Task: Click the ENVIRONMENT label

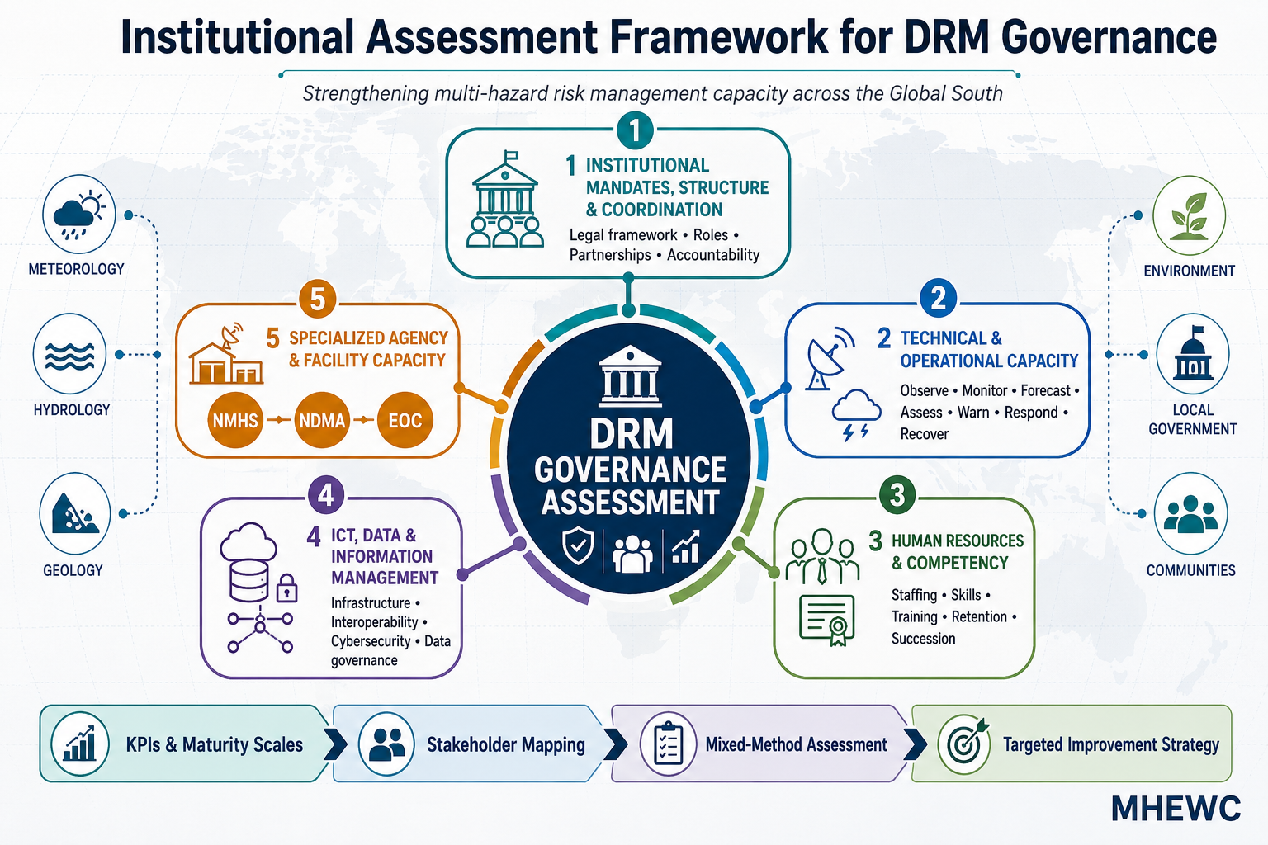Action: 1189,271
